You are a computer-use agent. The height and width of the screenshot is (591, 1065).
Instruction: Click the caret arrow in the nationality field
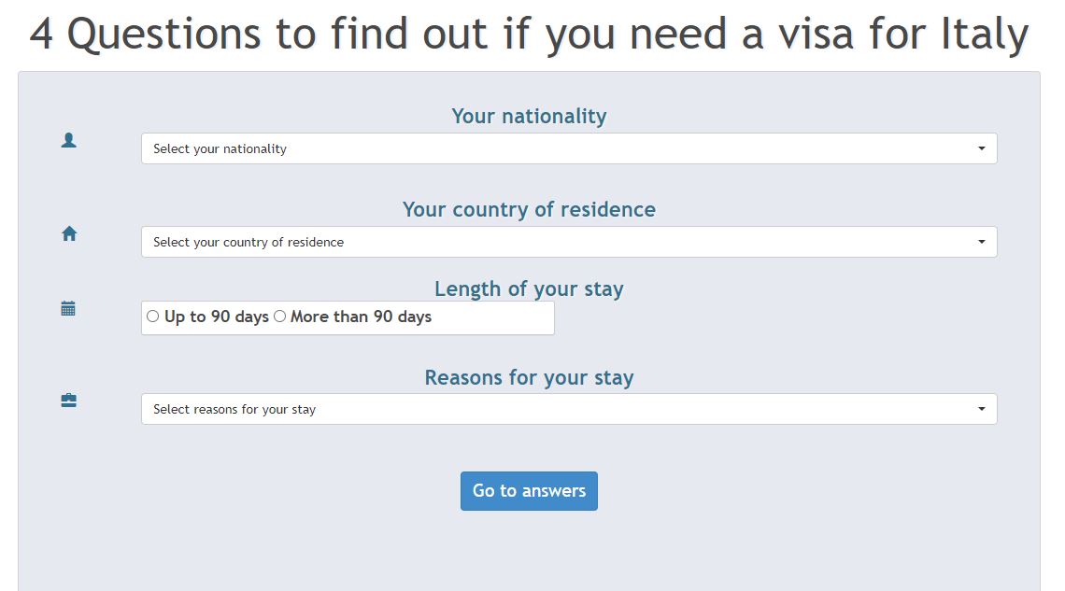(x=981, y=148)
